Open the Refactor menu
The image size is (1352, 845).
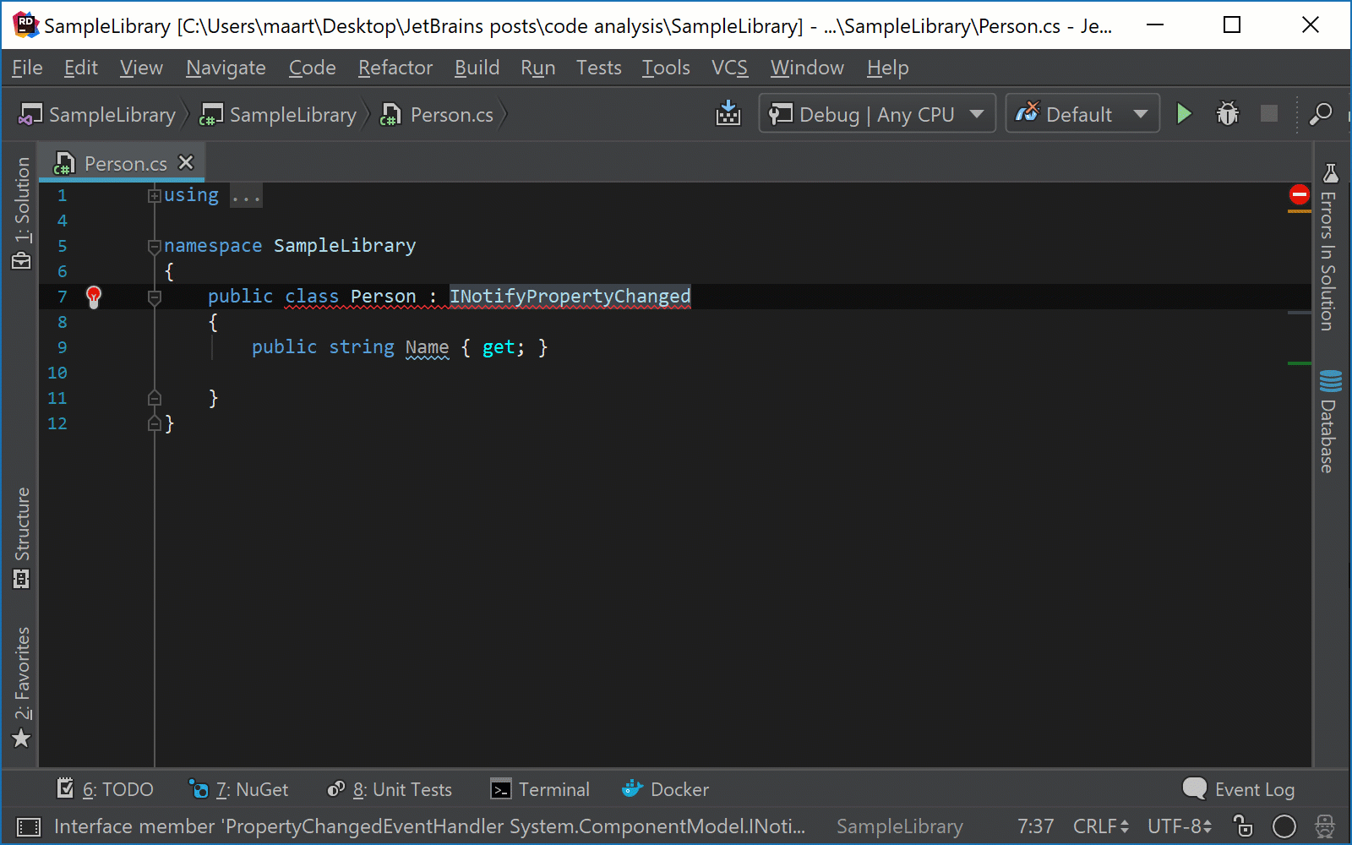(394, 68)
